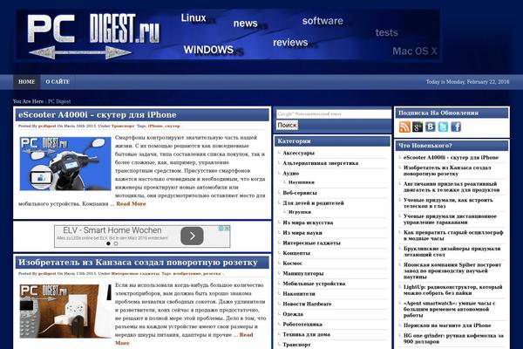
Task: Click Read More under the eScooter article
Action: pyautogui.click(x=131, y=203)
